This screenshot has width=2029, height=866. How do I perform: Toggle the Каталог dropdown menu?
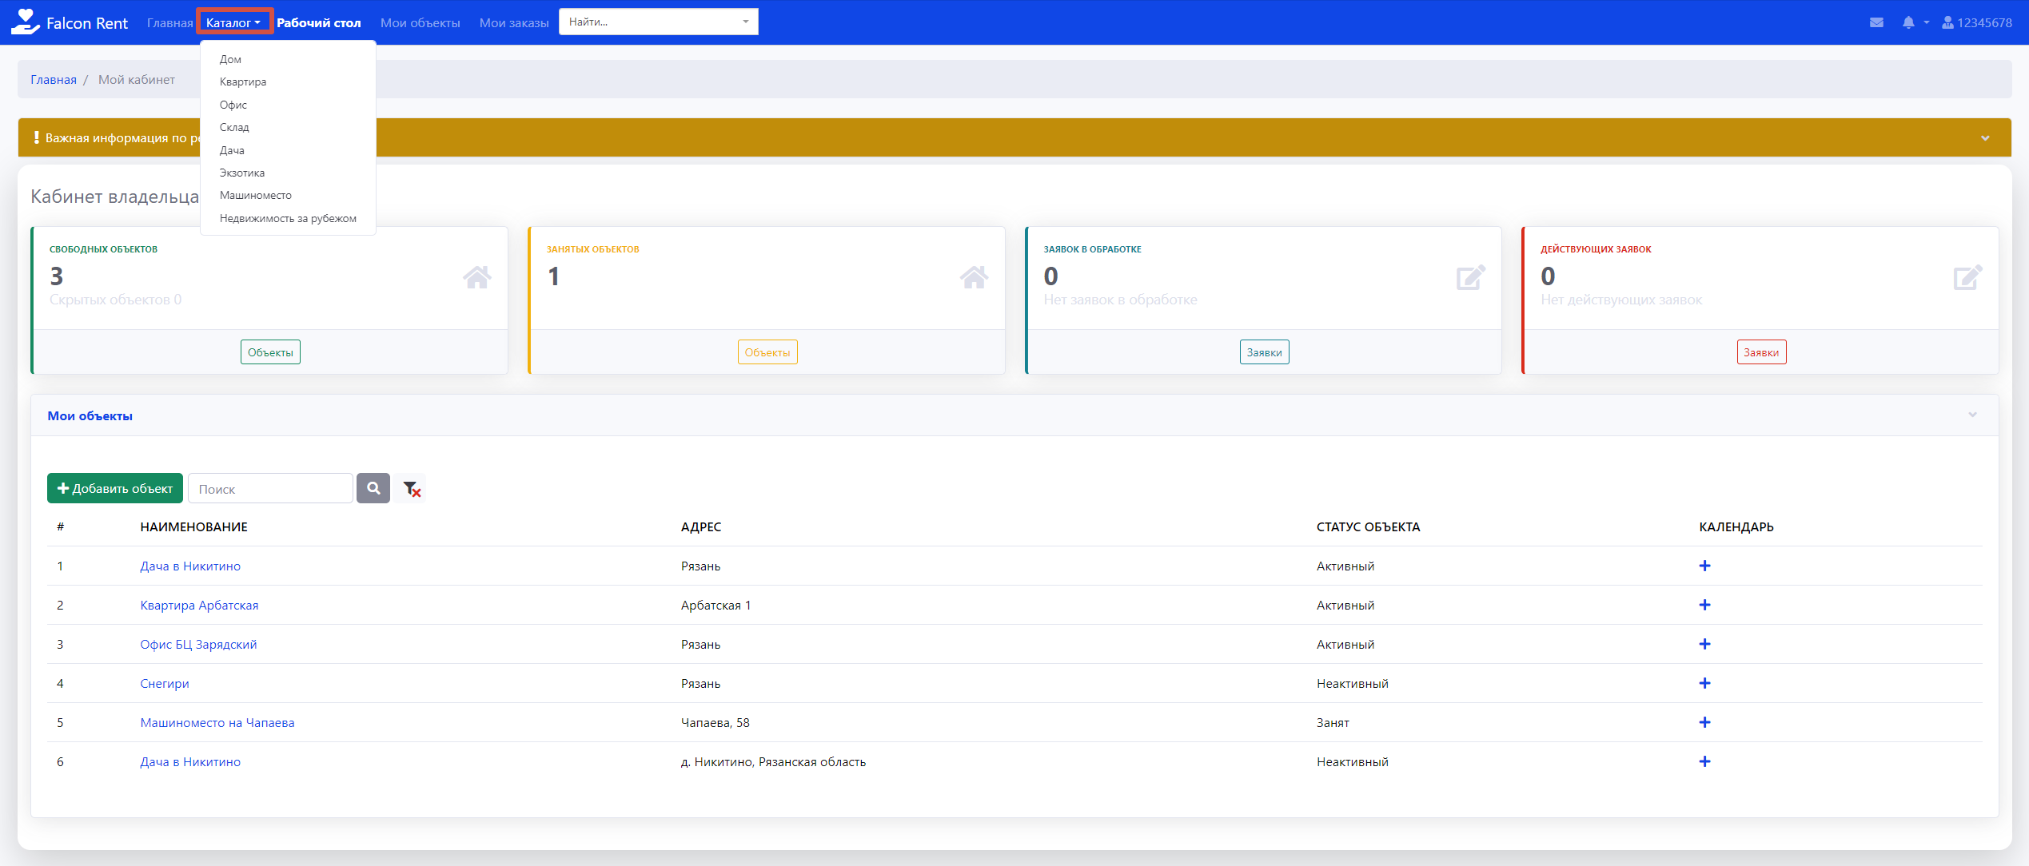pos(233,22)
